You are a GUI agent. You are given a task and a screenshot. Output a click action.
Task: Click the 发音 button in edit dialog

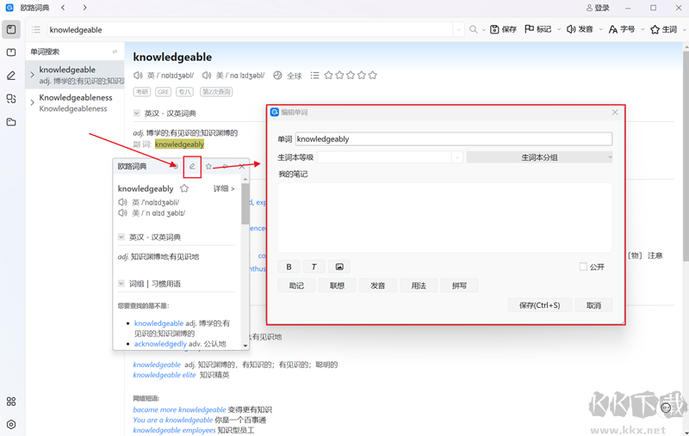(x=378, y=286)
